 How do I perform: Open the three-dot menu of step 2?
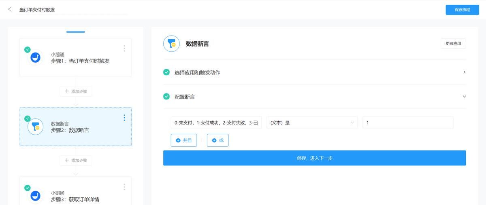pyautogui.click(x=124, y=118)
